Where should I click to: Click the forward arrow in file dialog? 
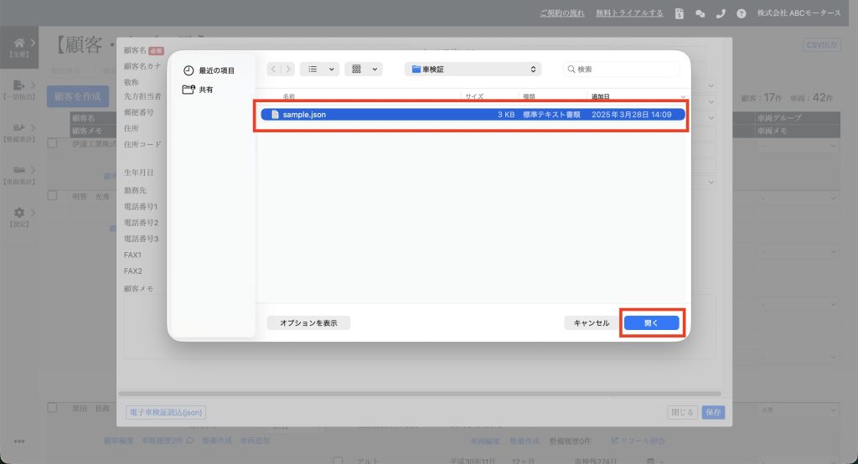pos(288,70)
